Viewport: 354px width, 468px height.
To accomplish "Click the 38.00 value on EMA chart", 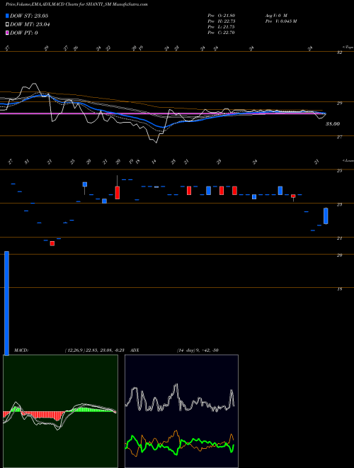I will tap(332, 124).
